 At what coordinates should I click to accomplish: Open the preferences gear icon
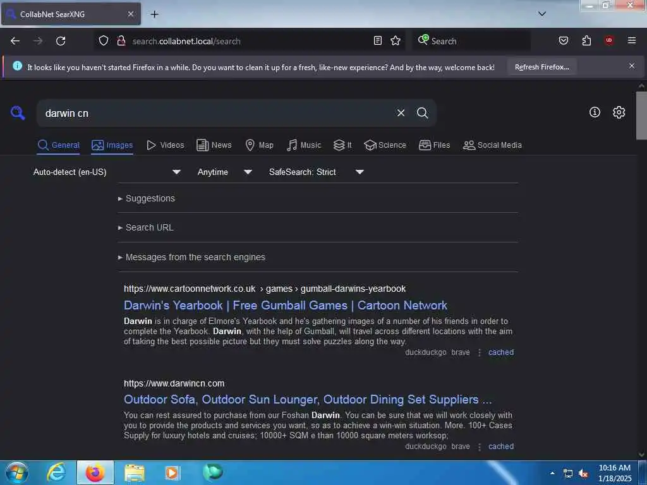619,112
